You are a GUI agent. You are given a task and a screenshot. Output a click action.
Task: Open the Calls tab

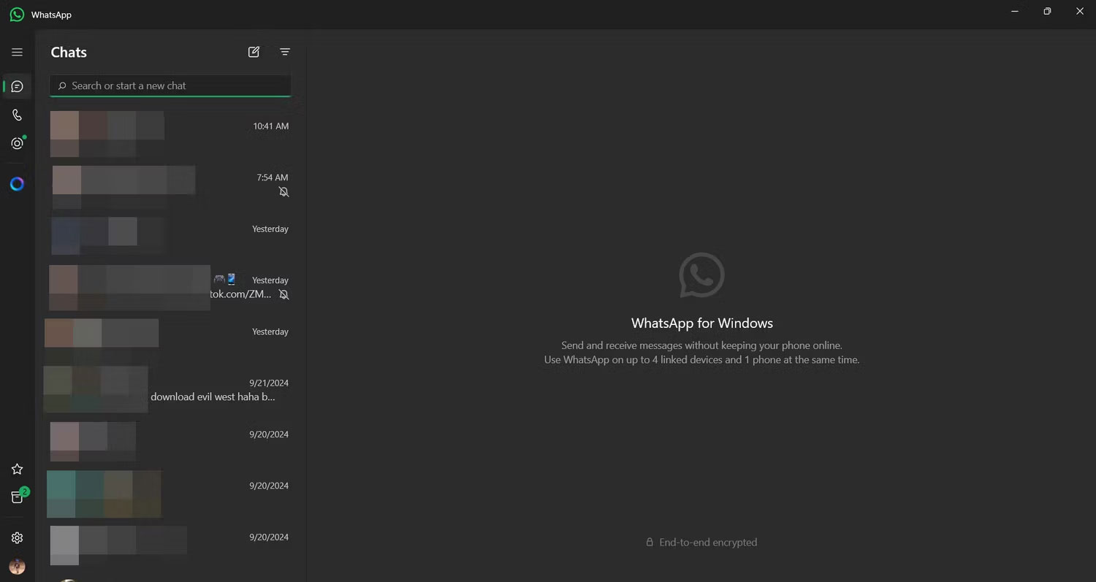point(17,115)
